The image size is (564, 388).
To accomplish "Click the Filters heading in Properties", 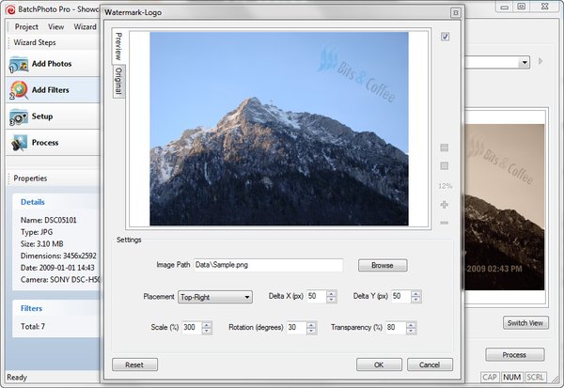I will [x=31, y=308].
